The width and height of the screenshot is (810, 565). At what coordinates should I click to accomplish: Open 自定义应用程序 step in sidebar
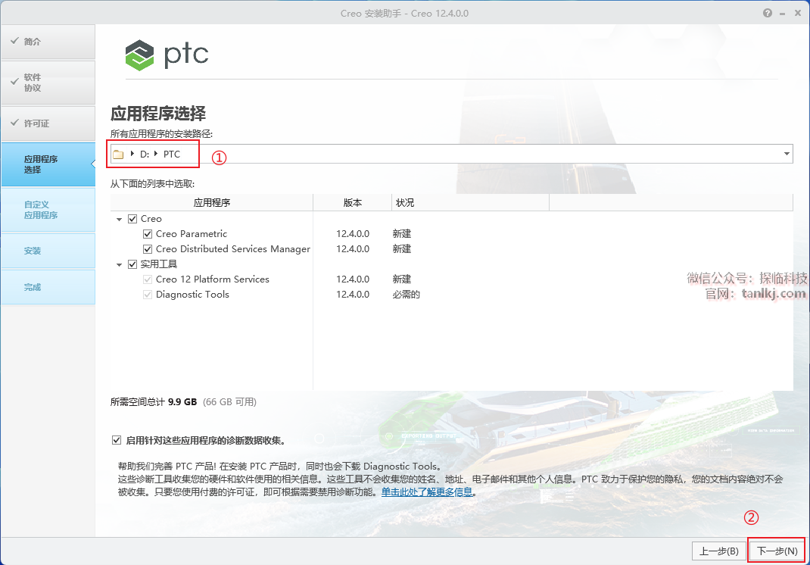click(48, 210)
